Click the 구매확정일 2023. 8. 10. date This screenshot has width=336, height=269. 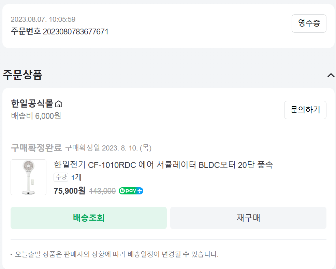click(x=108, y=148)
